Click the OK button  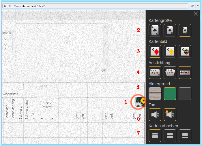104,71
